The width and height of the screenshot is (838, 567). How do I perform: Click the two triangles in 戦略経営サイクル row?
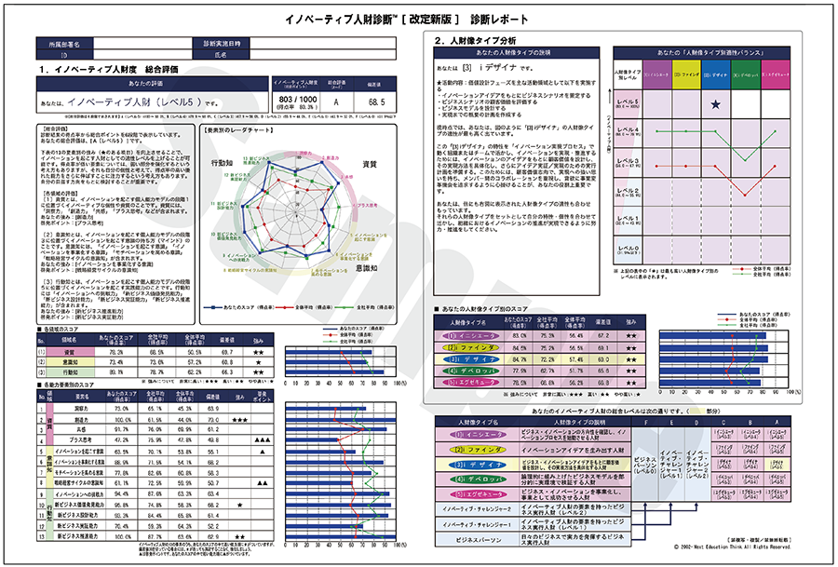pyautogui.click(x=262, y=483)
